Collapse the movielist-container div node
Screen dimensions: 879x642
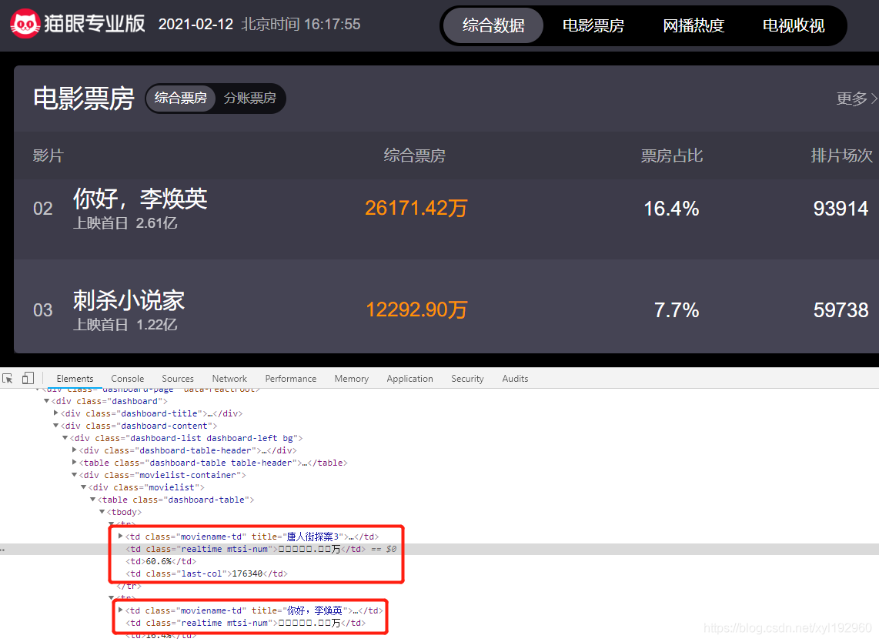75,475
